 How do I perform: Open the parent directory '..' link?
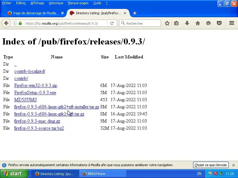coord(15,64)
